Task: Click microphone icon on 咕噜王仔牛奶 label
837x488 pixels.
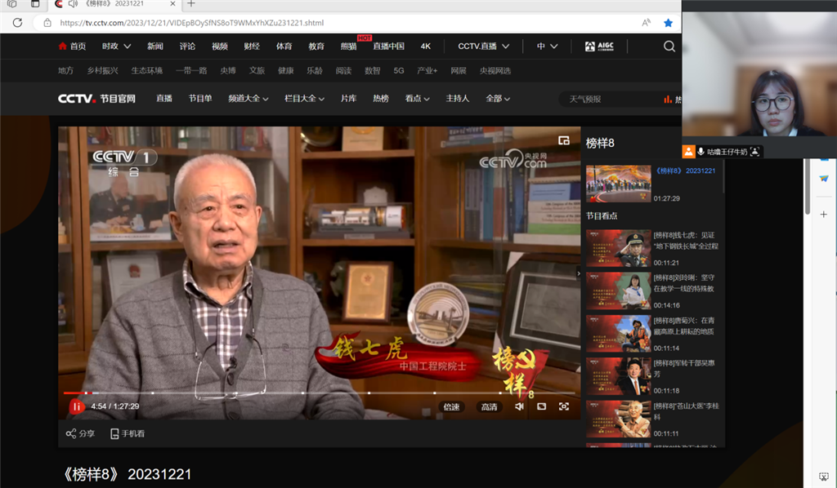Action: pyautogui.click(x=700, y=152)
